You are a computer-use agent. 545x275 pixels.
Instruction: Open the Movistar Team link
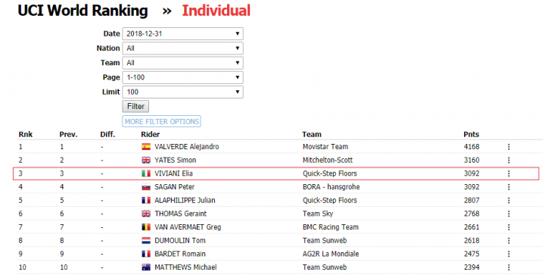point(325,147)
